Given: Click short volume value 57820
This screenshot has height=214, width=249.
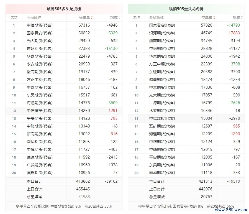Looking at the screenshot, I should click(x=207, y=25).
